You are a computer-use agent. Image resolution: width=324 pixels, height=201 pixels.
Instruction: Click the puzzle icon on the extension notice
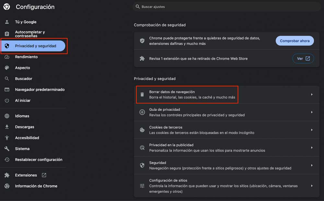(x=142, y=59)
